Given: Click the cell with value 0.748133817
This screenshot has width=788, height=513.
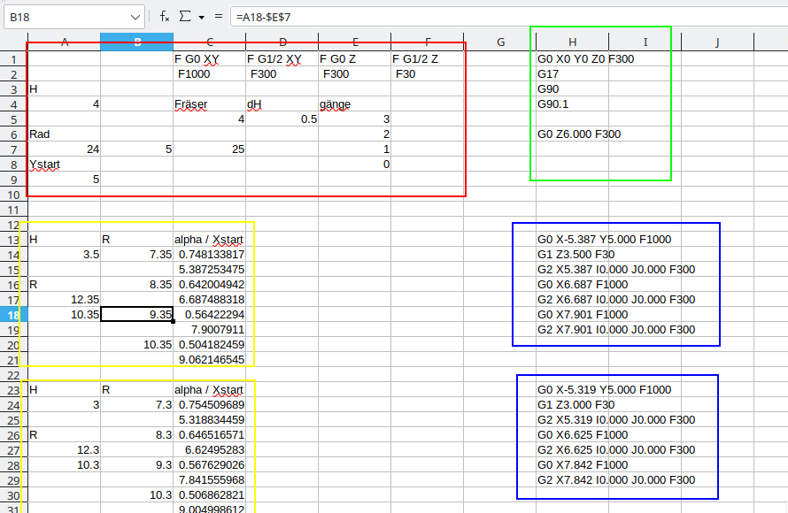Looking at the screenshot, I should click(x=211, y=255).
